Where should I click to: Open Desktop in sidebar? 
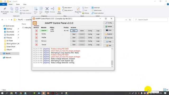tap(8, 29)
